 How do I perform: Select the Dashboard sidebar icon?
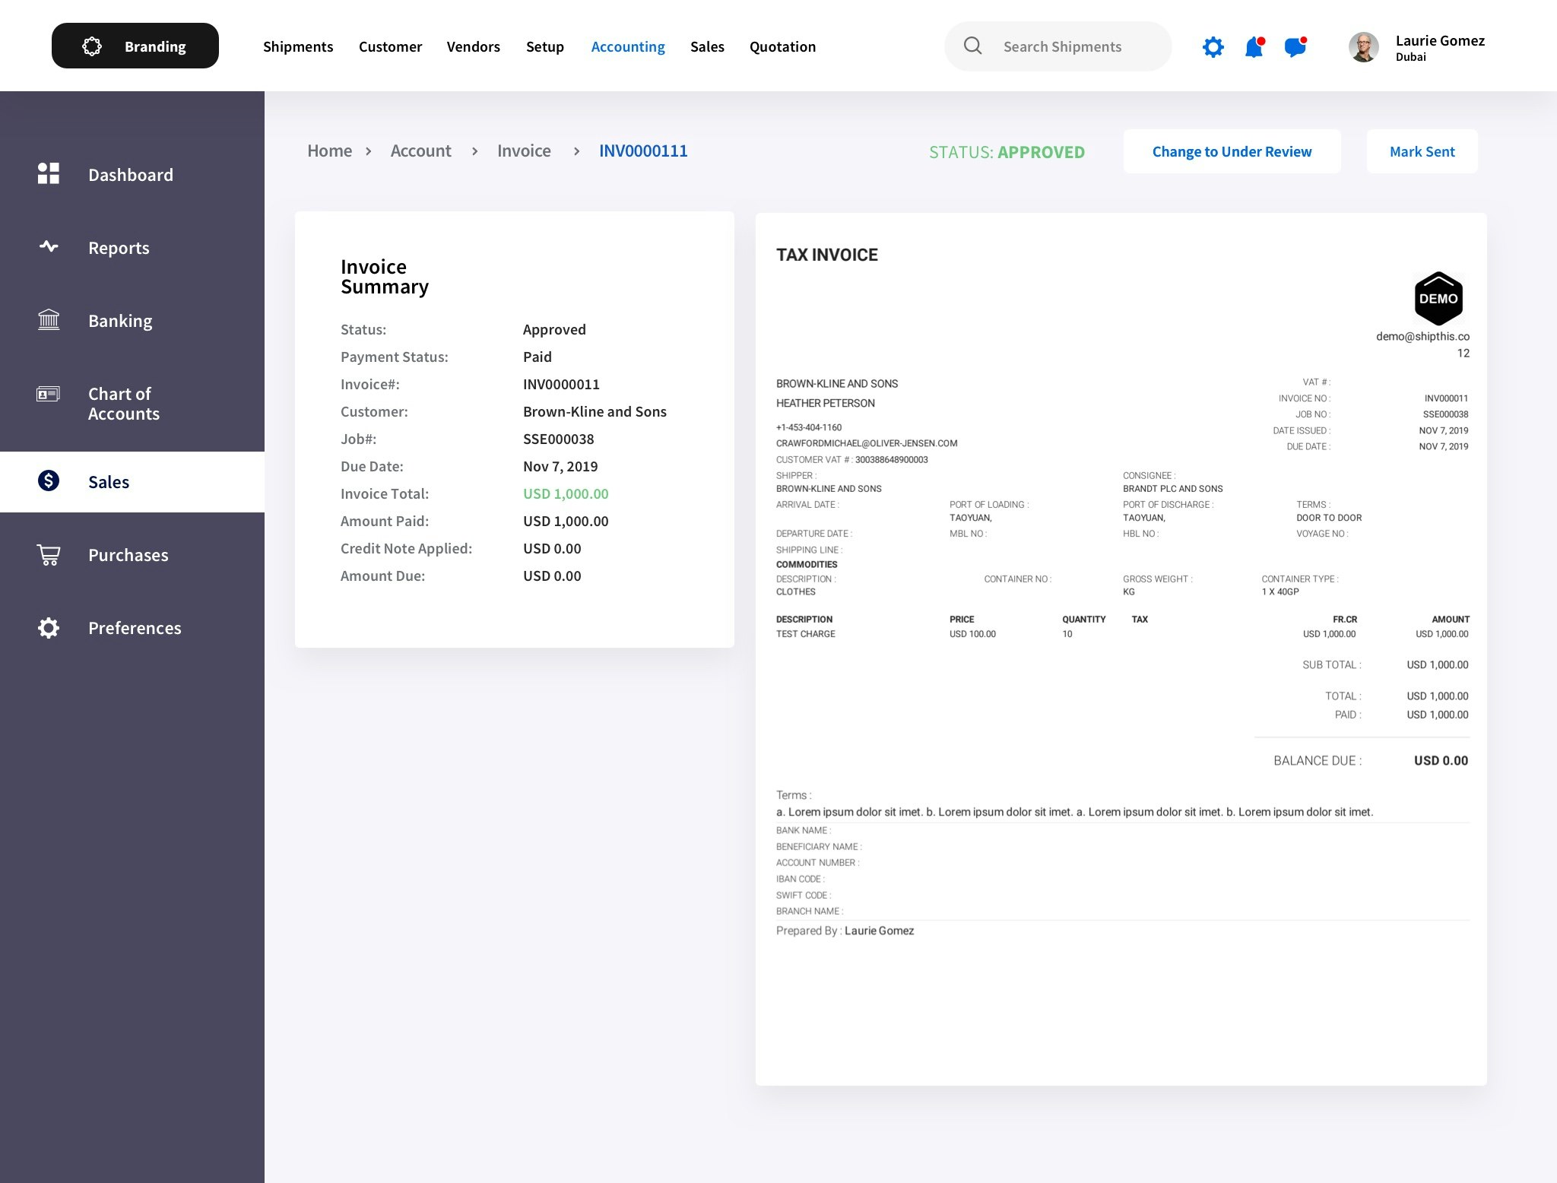[x=48, y=174]
